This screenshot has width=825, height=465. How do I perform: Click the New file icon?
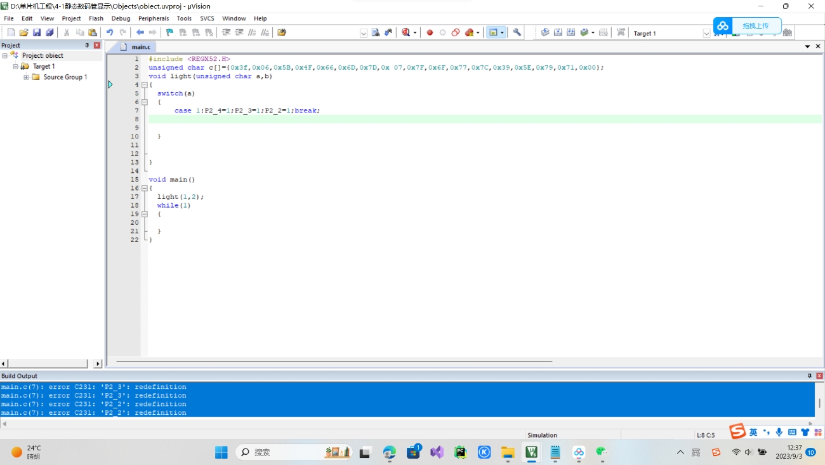11,32
